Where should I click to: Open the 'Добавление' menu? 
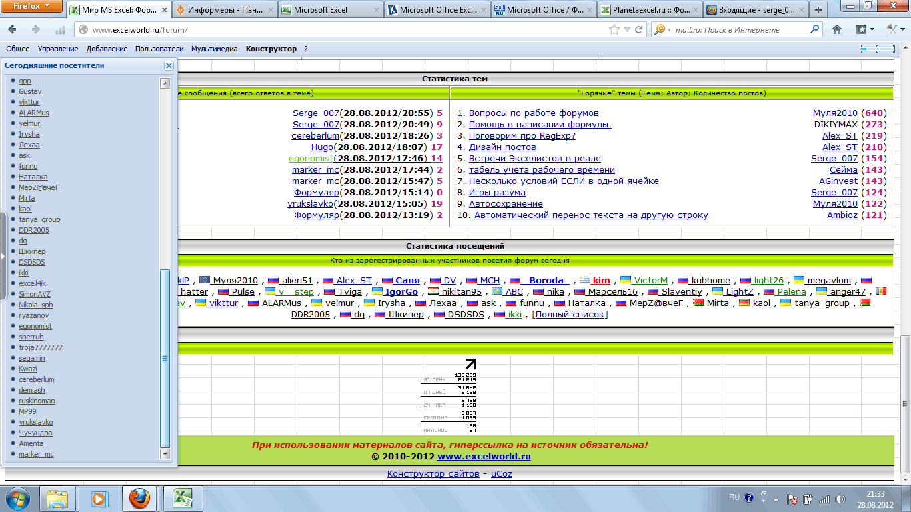(x=107, y=49)
